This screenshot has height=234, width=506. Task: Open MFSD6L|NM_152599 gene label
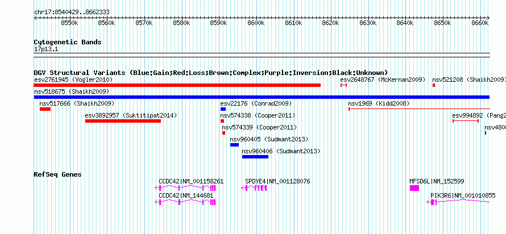(437, 182)
